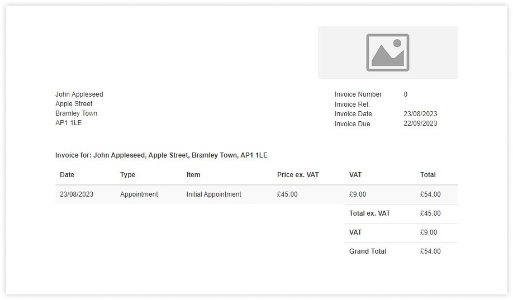Click the Appointment type cell
The image size is (513, 300).
139,194
